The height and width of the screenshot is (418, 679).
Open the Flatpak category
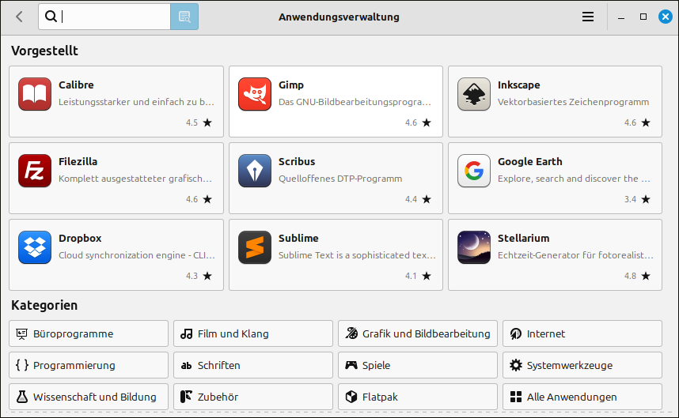click(417, 397)
